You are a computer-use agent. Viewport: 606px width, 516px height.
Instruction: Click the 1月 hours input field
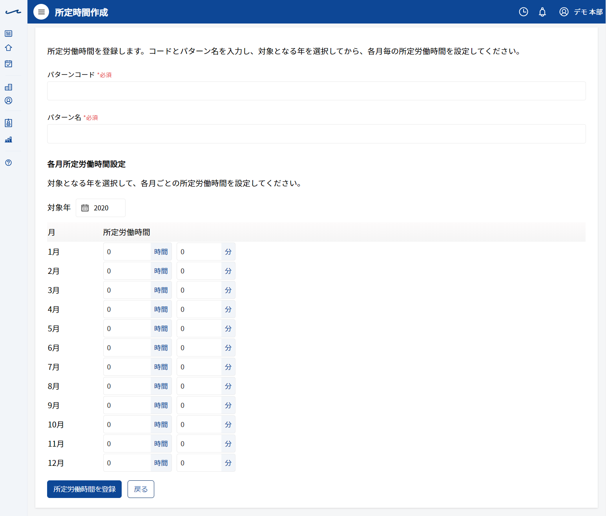[x=127, y=252]
